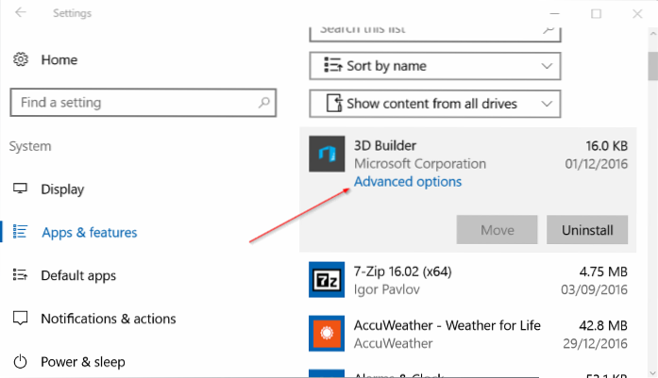Click the Power & sleep icon
658x378 pixels.
click(x=21, y=361)
